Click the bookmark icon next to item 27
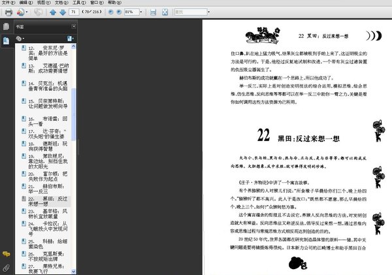392x275 pixels. [24, 266]
